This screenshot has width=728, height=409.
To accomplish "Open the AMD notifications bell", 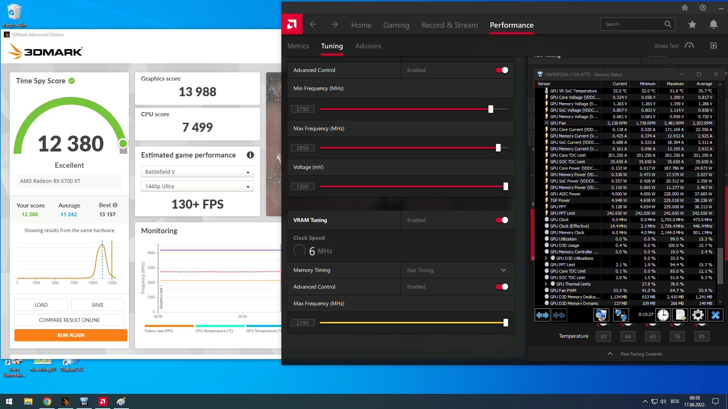I will (713, 25).
